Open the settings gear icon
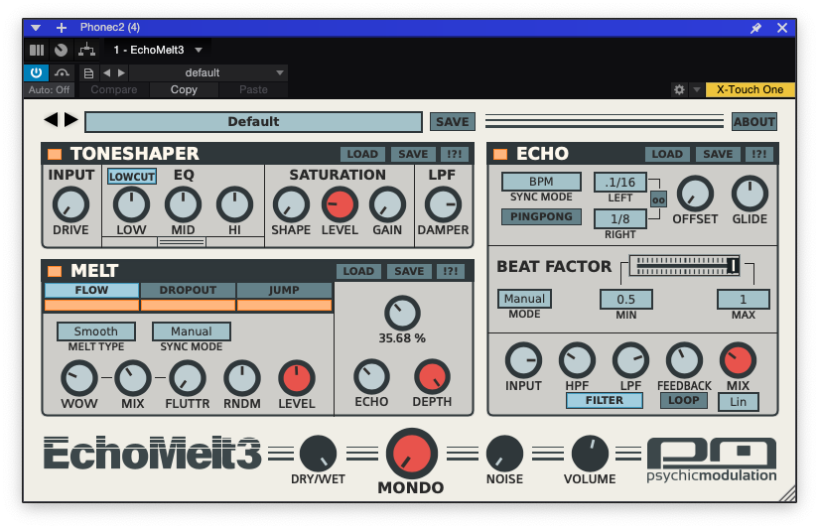The image size is (819, 529). (679, 89)
